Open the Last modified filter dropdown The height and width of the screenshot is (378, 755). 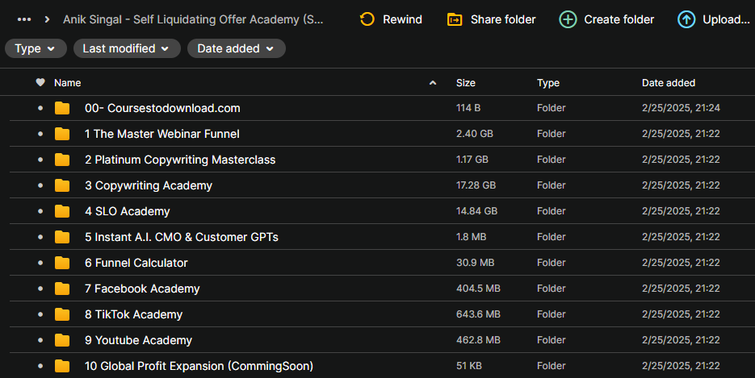point(127,48)
